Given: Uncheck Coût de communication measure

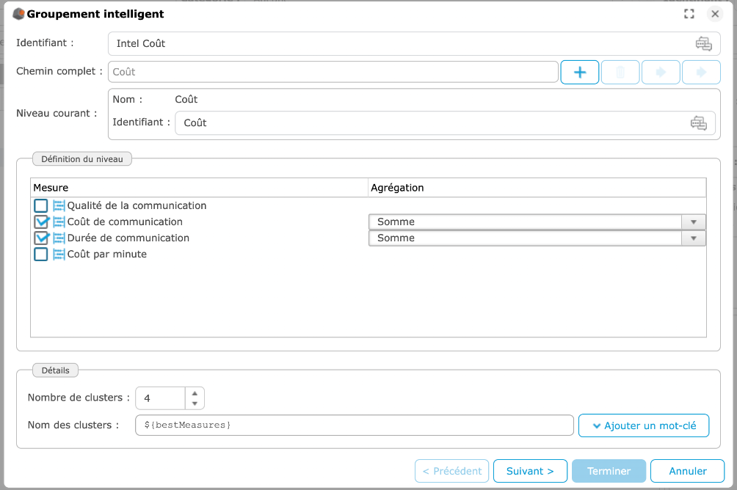Looking at the screenshot, I should (x=41, y=222).
